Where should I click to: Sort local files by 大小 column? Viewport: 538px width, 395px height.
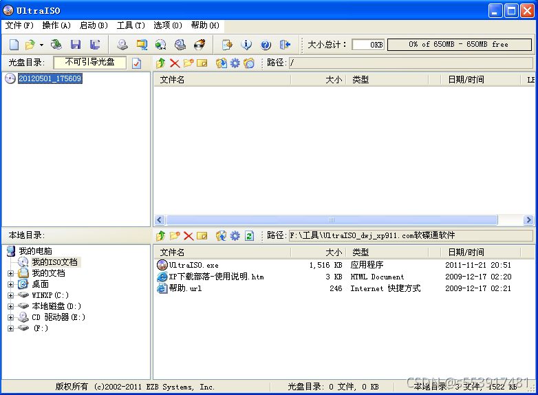point(319,253)
